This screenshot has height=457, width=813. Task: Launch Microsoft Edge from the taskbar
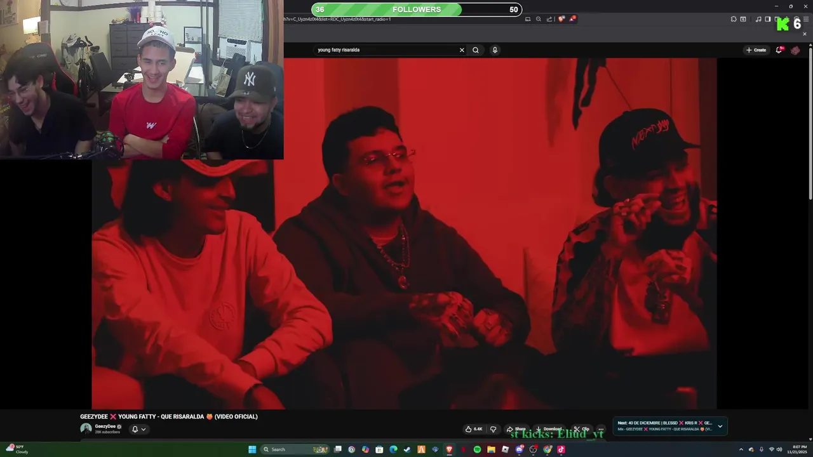pos(393,449)
